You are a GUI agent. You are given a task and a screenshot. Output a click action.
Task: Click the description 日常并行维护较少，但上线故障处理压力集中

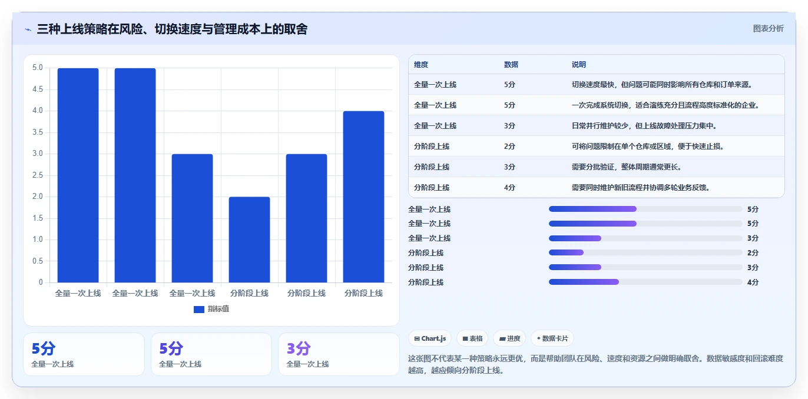[x=644, y=126]
